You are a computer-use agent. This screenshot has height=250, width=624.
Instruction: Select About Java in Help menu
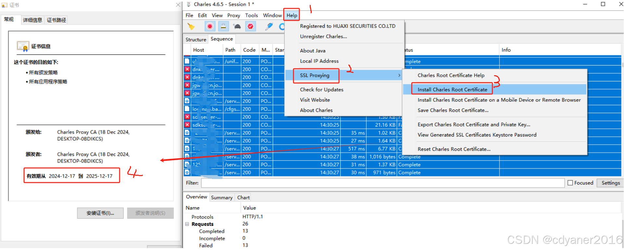(313, 51)
